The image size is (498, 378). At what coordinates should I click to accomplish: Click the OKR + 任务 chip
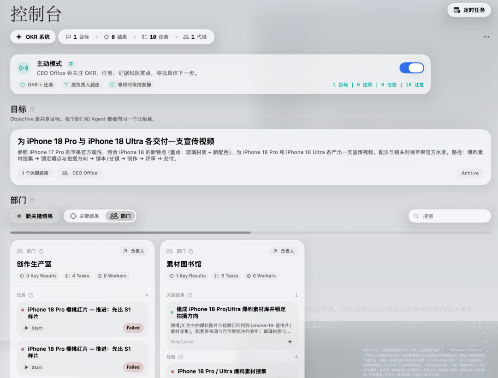pyautogui.click(x=36, y=85)
